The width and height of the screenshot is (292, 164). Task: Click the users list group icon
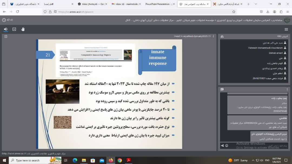point(222,36)
